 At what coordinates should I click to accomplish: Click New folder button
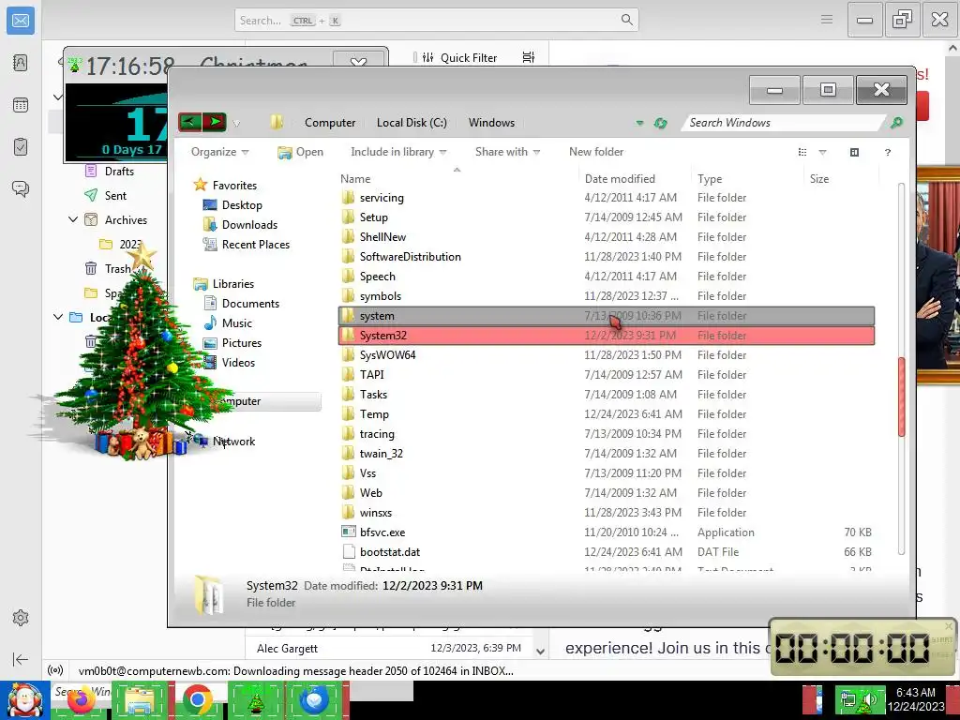595,152
